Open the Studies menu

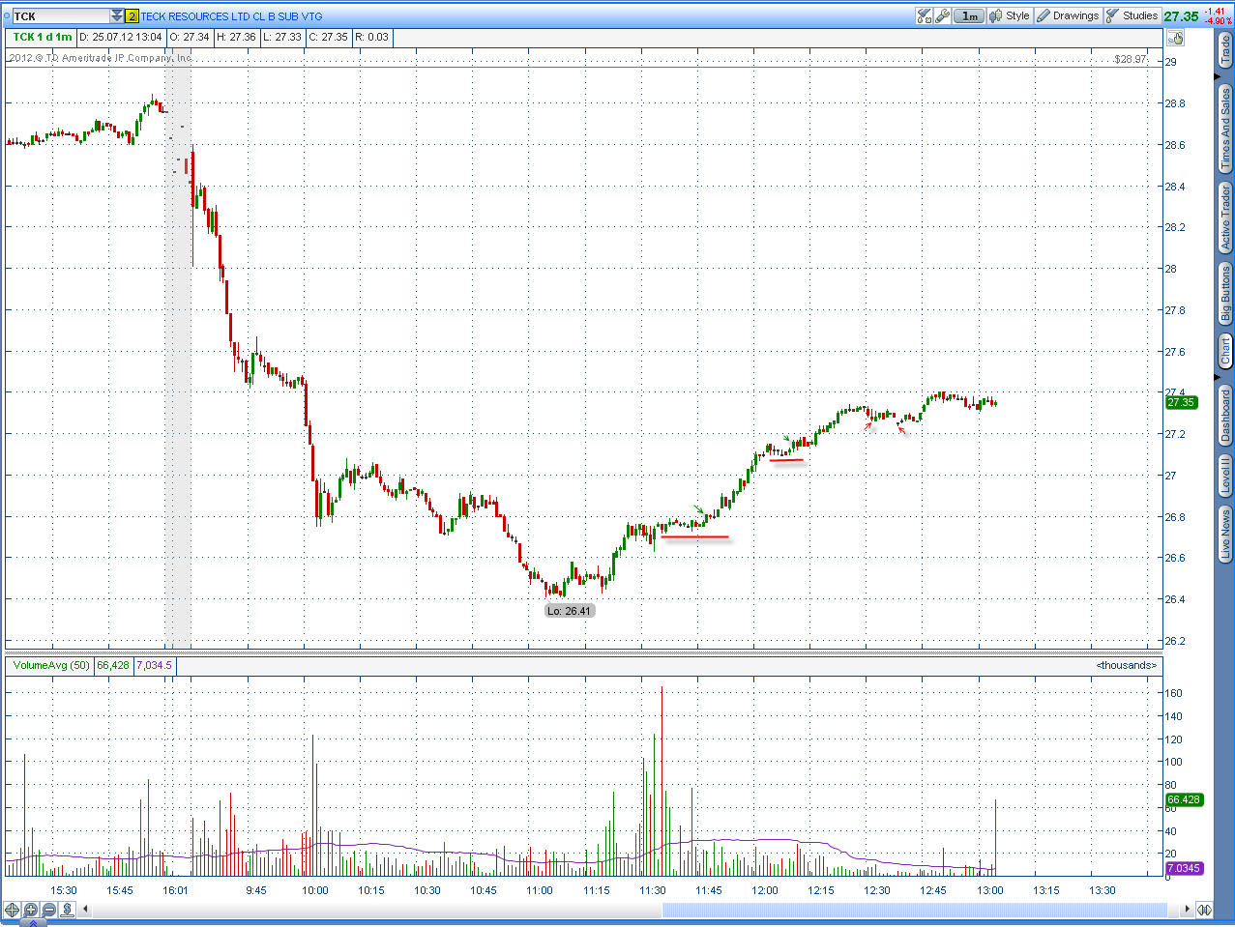(x=1132, y=15)
